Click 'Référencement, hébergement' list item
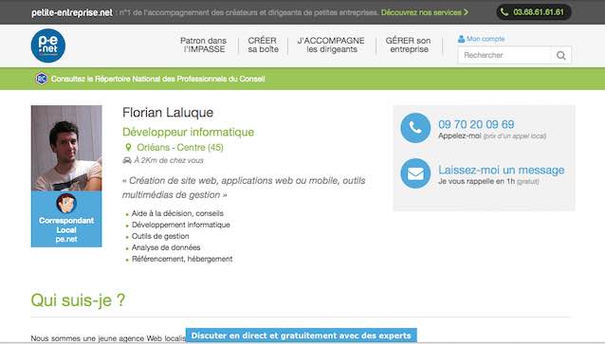The width and height of the screenshot is (605, 344). (x=182, y=259)
